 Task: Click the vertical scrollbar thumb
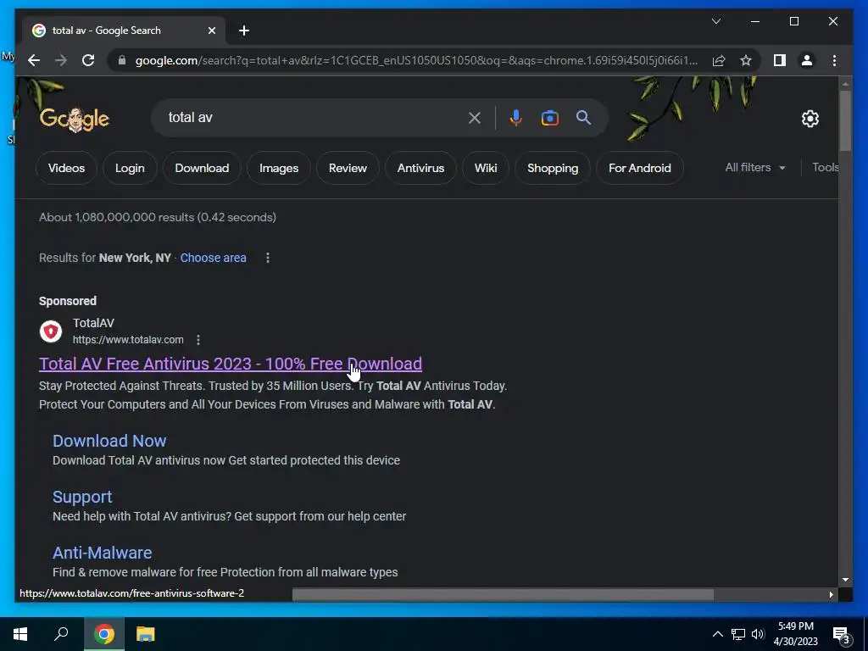point(845,120)
